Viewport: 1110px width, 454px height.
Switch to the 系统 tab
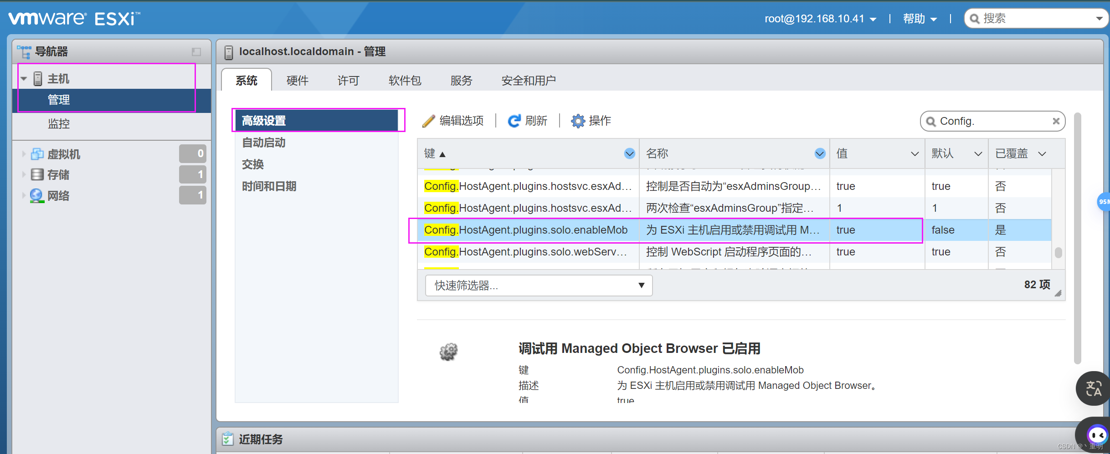click(247, 81)
